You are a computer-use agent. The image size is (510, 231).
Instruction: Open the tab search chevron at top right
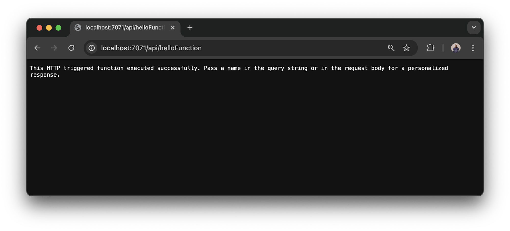[x=474, y=27]
